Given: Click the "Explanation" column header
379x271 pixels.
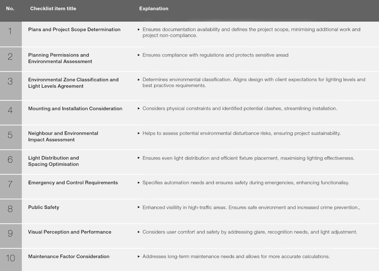Looking at the screenshot, I should (153, 9).
